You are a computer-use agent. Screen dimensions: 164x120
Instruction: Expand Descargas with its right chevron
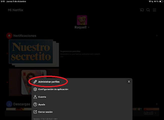click(157, 104)
